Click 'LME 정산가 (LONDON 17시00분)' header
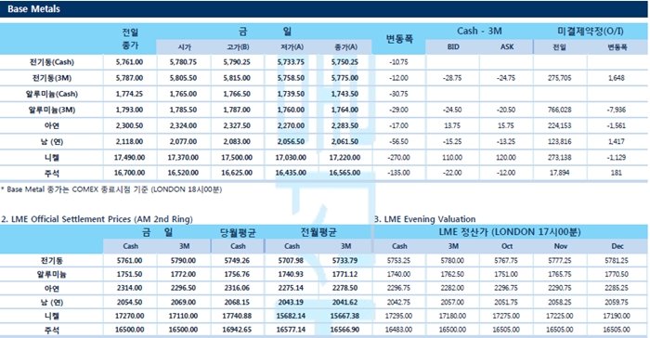650x338 pixels. (x=509, y=232)
